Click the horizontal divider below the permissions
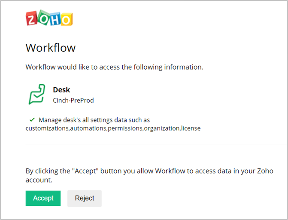Viewport: 288px width, 220px height. click(x=155, y=144)
